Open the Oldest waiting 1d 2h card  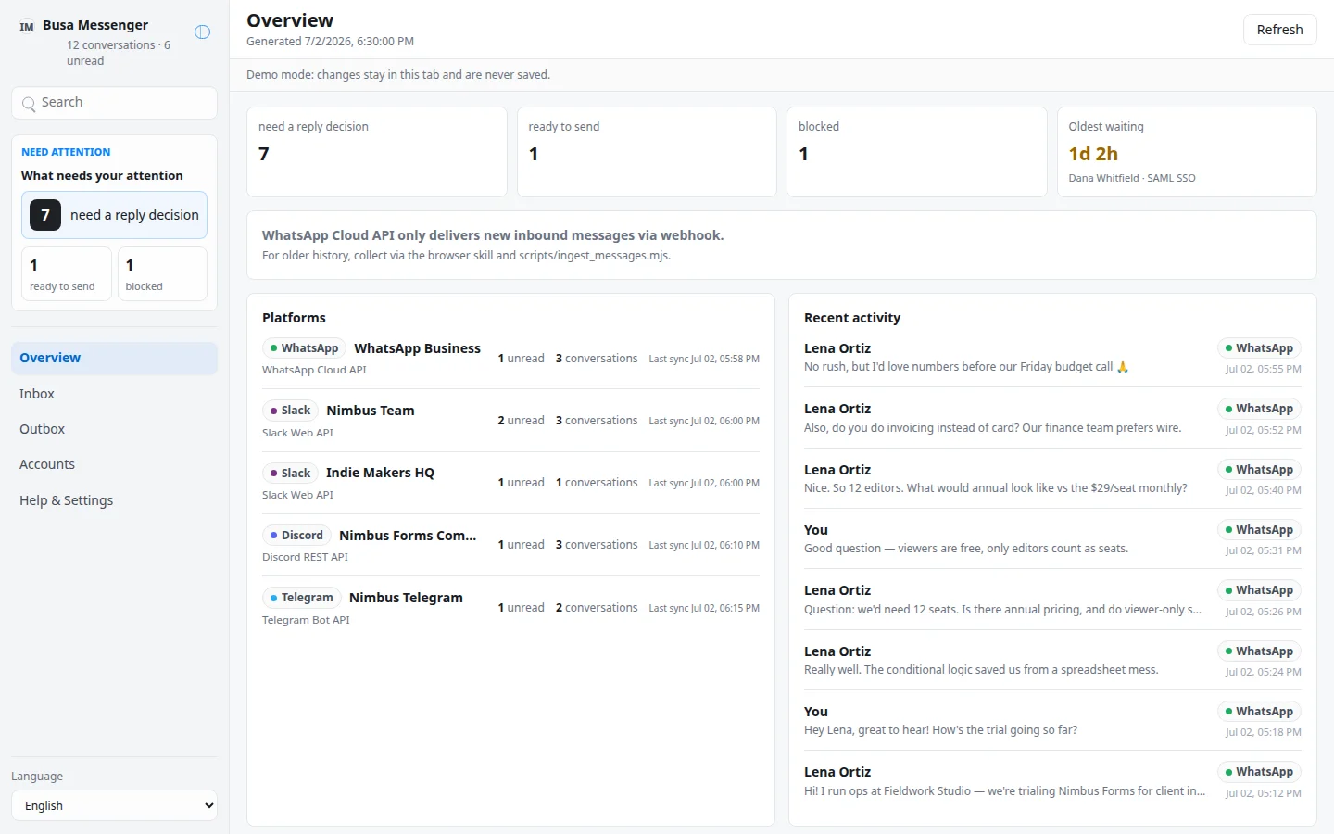(1187, 152)
